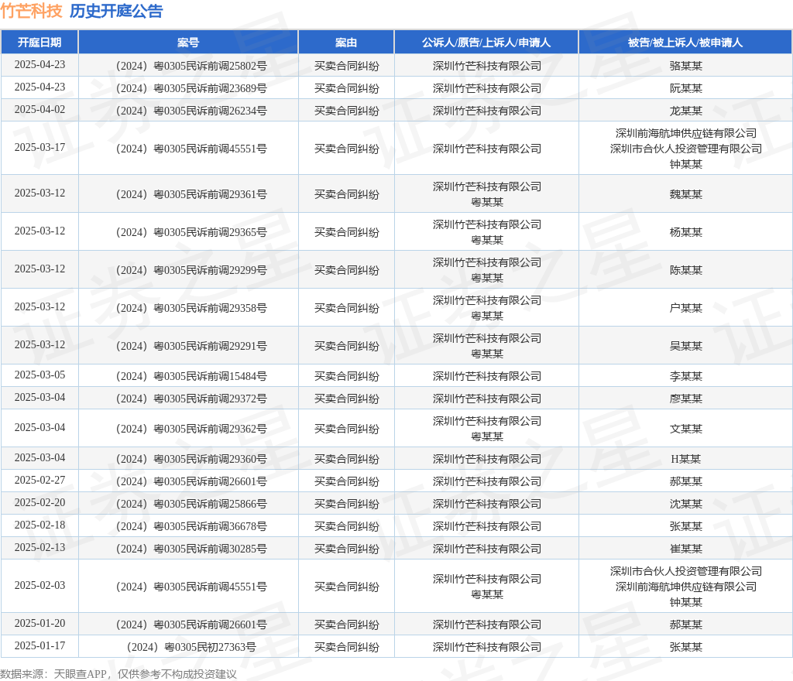
Task: Select the date 2025-01-17
Action: click(x=40, y=645)
